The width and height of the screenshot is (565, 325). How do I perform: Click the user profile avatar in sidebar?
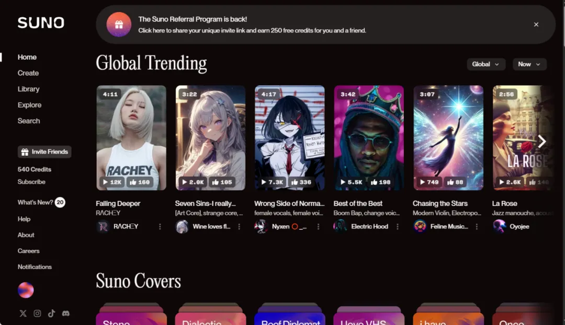click(x=26, y=290)
